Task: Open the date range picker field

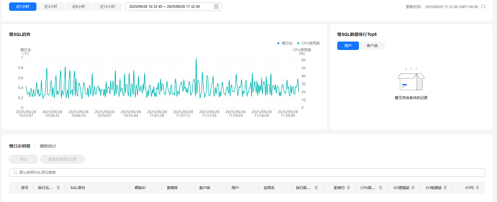Action: (x=169, y=7)
